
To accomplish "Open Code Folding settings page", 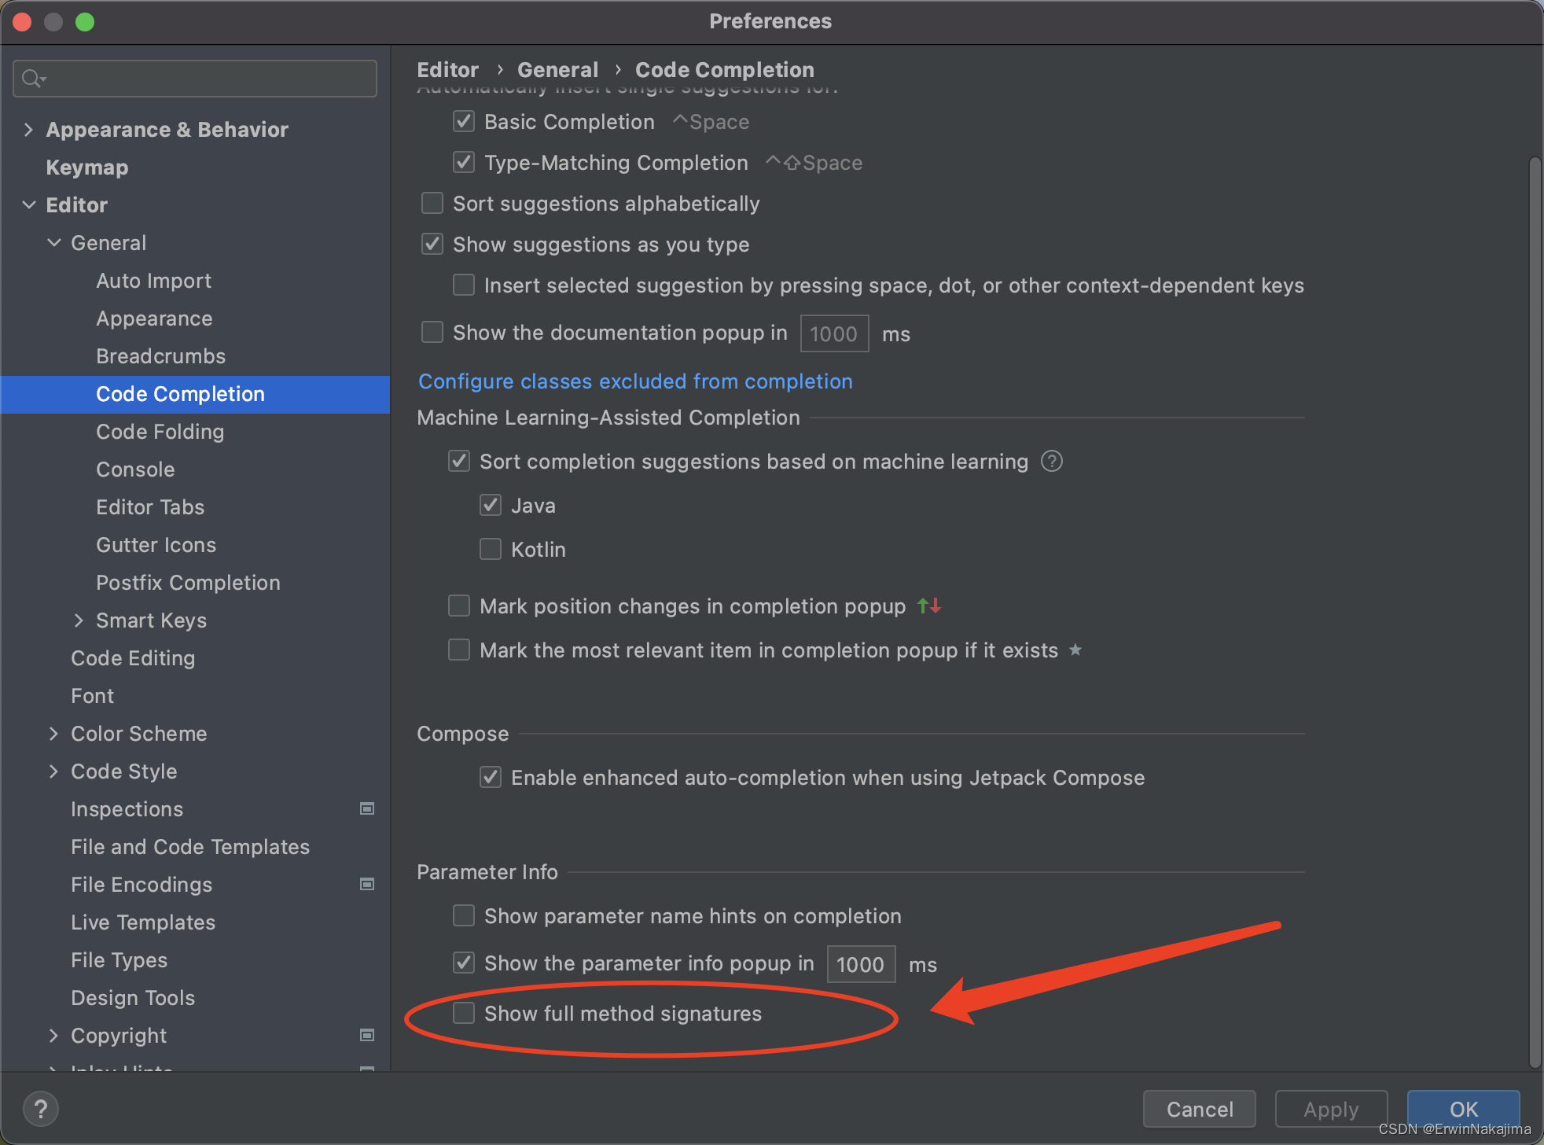I will [160, 431].
